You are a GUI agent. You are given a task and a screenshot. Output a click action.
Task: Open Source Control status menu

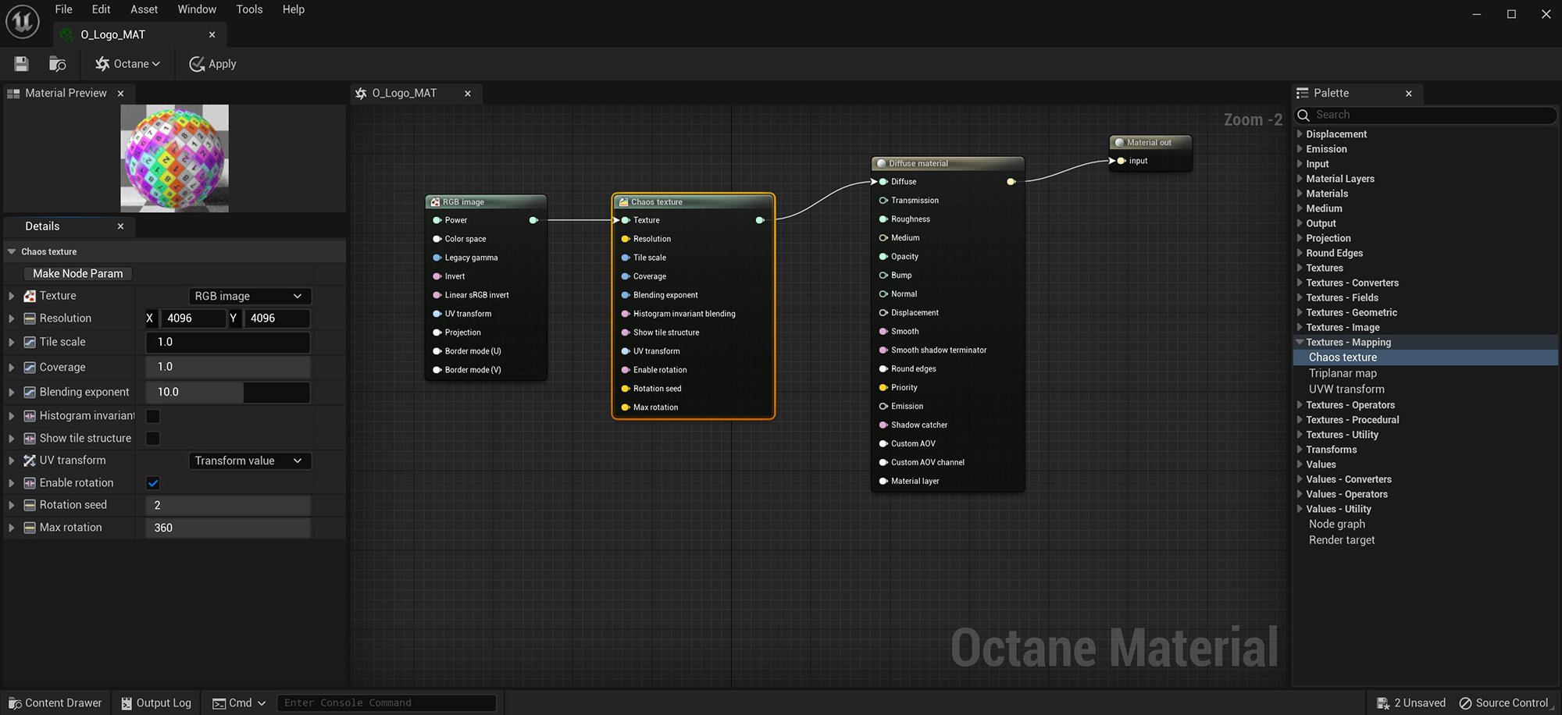1504,703
